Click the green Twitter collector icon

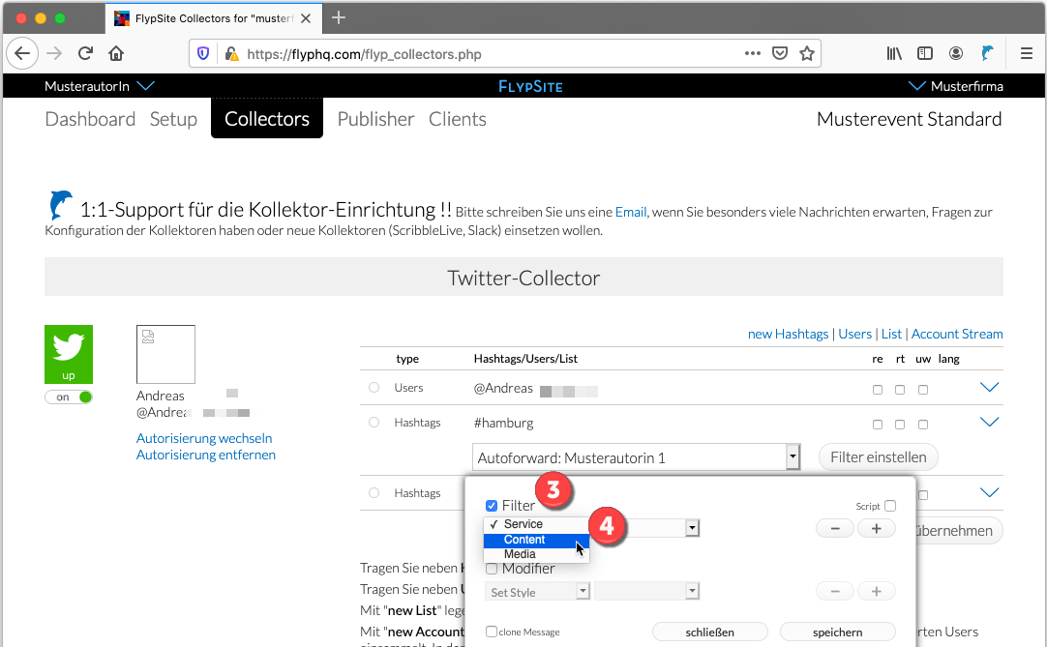(x=69, y=354)
